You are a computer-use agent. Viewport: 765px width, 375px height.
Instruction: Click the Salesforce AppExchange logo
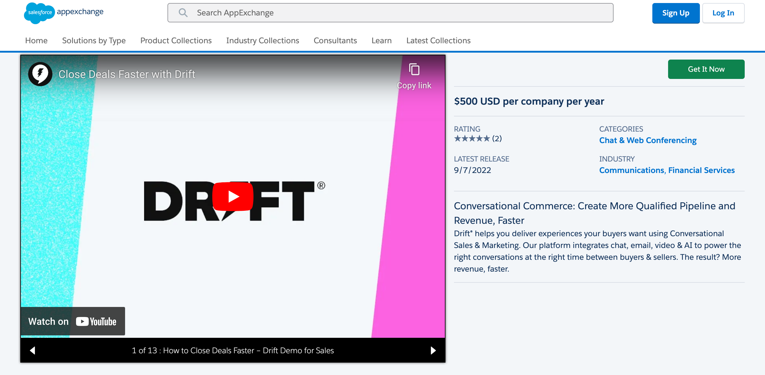64,13
